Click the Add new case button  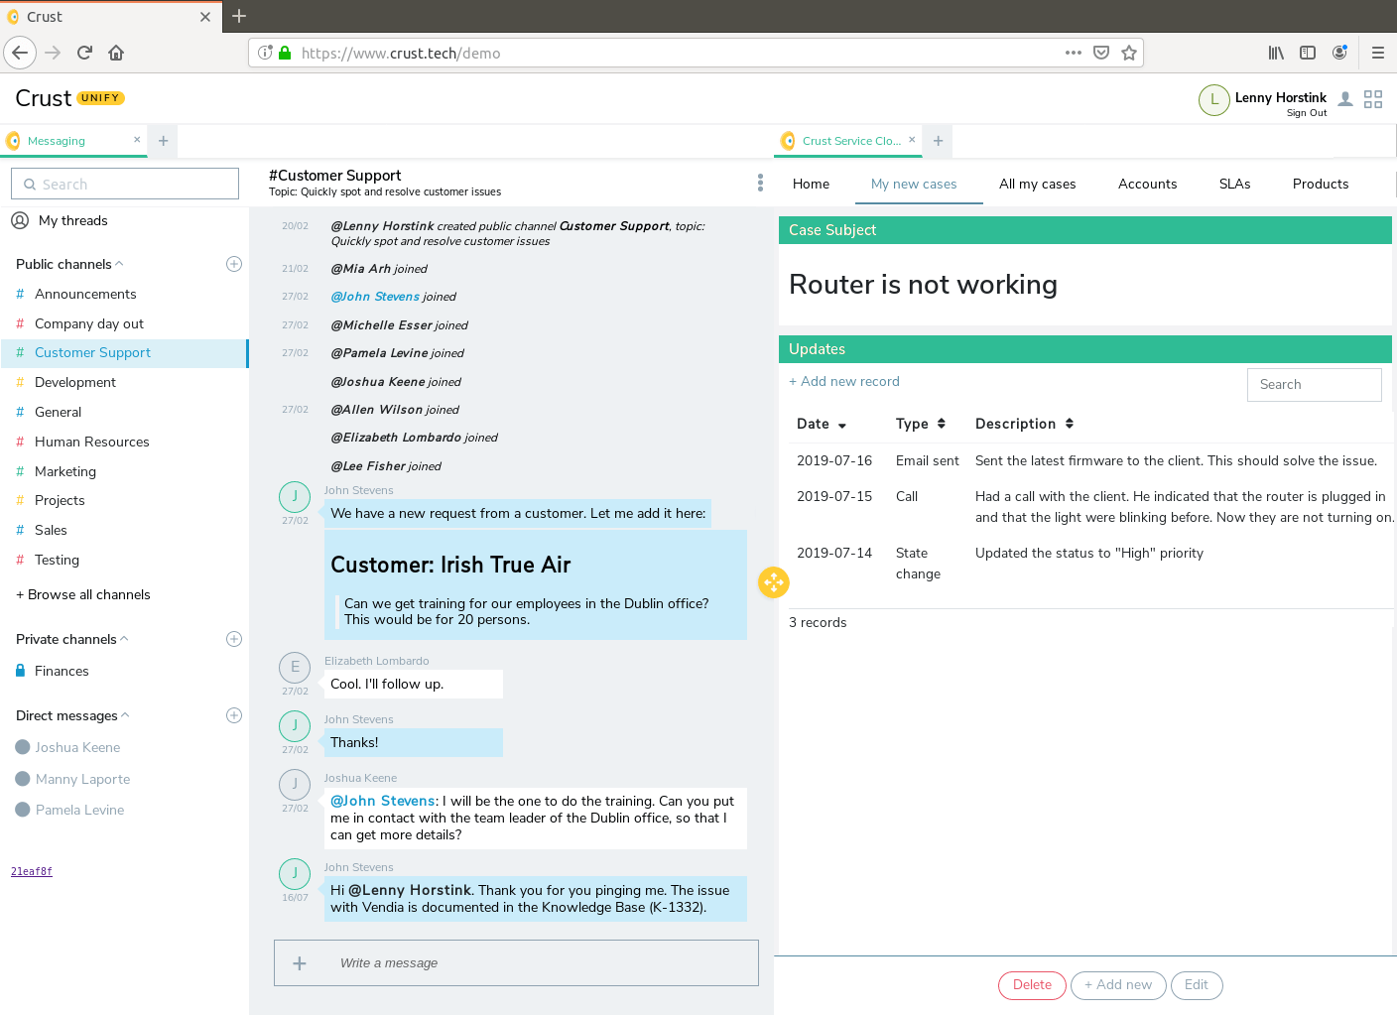pos(1118,985)
